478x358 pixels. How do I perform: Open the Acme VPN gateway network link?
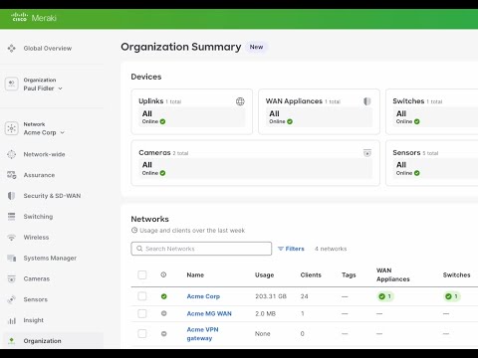(x=202, y=334)
